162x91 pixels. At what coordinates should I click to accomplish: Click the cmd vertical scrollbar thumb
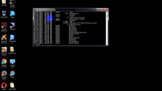click(x=107, y=16)
